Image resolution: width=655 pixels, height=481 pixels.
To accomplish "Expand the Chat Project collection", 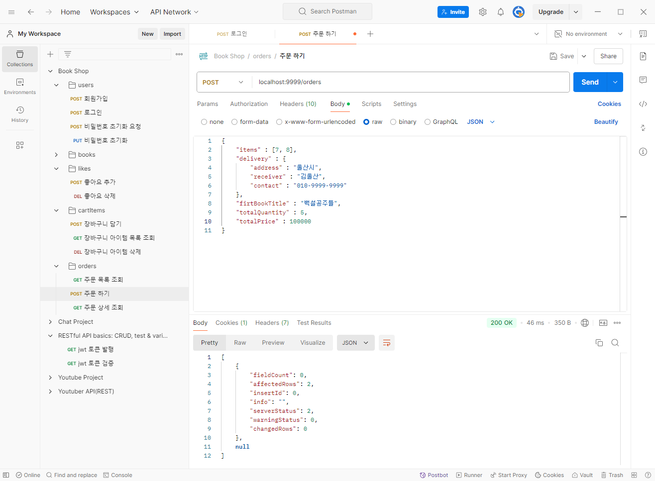I will (x=50, y=322).
